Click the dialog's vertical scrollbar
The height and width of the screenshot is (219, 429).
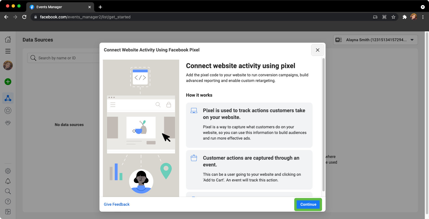[x=324, y=124]
